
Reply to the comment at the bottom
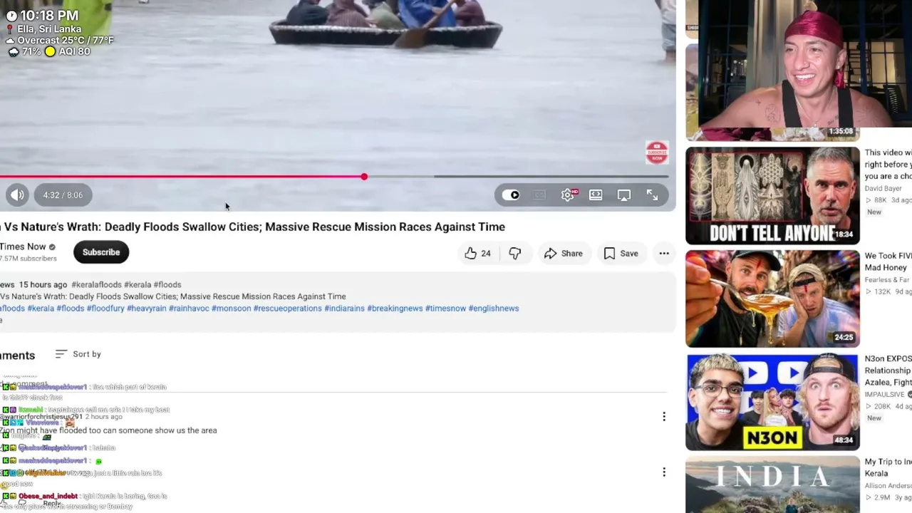coord(52,503)
